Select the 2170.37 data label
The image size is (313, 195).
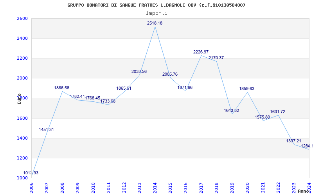click(x=216, y=58)
